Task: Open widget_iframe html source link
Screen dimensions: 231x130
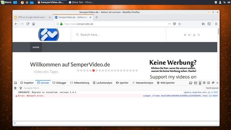Action: [x=180, y=96]
